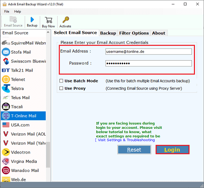This screenshot has height=188, width=204.
Task: Choose the Swisscom Bluewin icon
Action: tap(6, 61)
